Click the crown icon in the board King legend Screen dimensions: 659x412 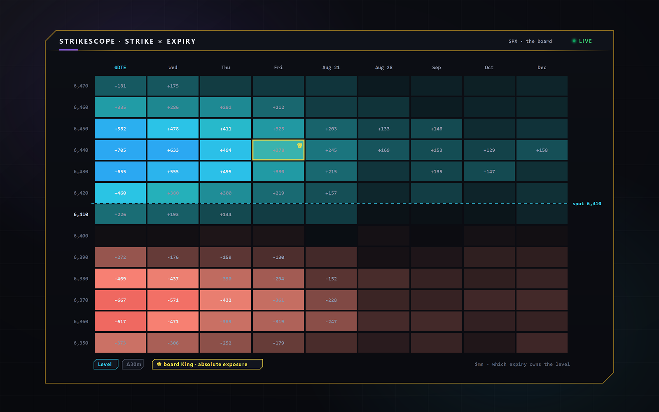[159, 364]
